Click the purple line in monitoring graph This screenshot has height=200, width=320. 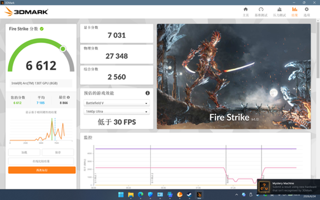pyautogui.click(x=196, y=149)
